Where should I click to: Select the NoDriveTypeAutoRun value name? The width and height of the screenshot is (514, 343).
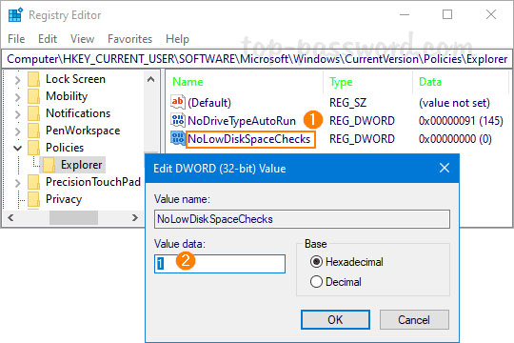tap(242, 121)
